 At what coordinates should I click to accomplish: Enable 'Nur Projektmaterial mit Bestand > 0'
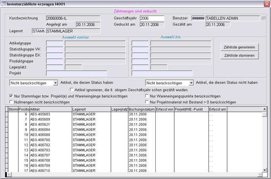pos(146,102)
